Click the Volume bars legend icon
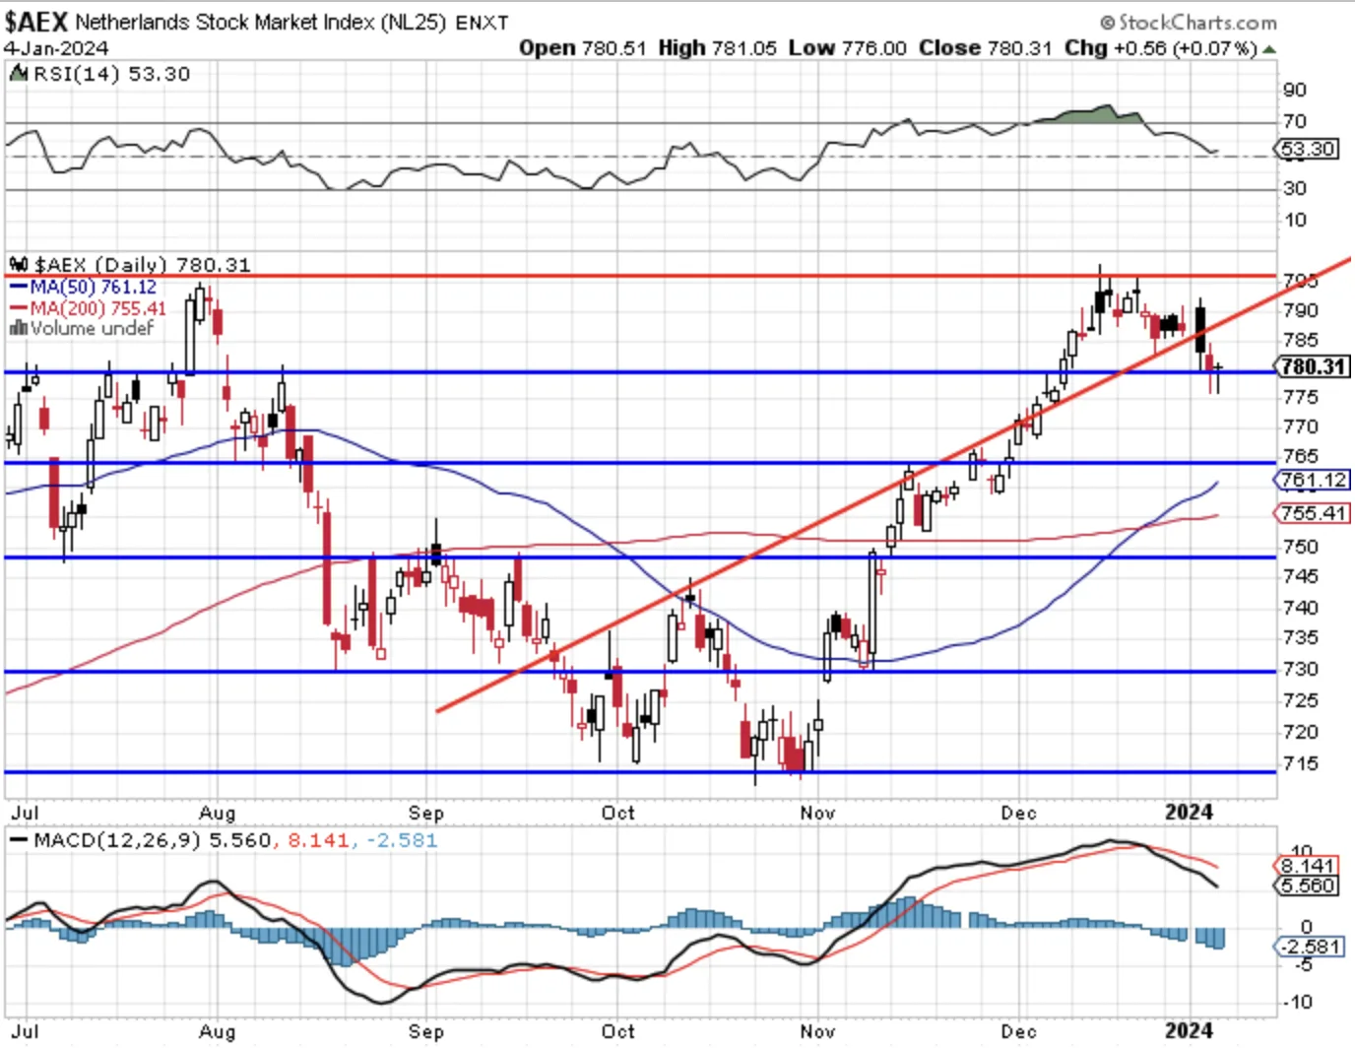Screen dimensions: 1355x1048 [18, 328]
